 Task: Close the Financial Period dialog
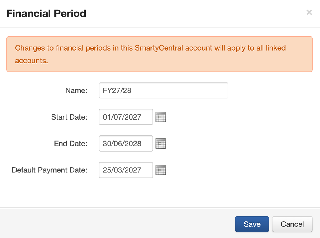(x=309, y=12)
